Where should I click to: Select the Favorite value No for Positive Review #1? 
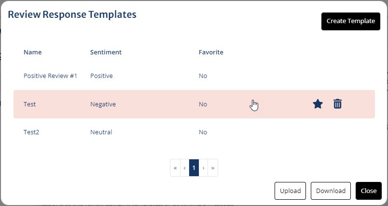[203, 76]
